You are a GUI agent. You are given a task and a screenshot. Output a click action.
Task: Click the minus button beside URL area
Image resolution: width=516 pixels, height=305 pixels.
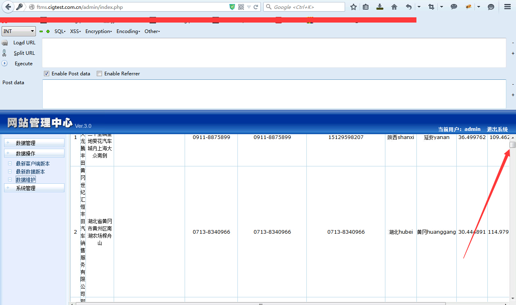(x=513, y=43)
